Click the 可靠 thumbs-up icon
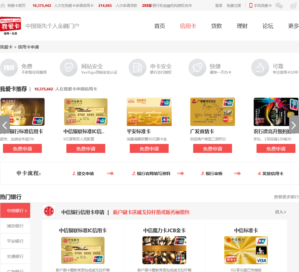 (x=260, y=68)
